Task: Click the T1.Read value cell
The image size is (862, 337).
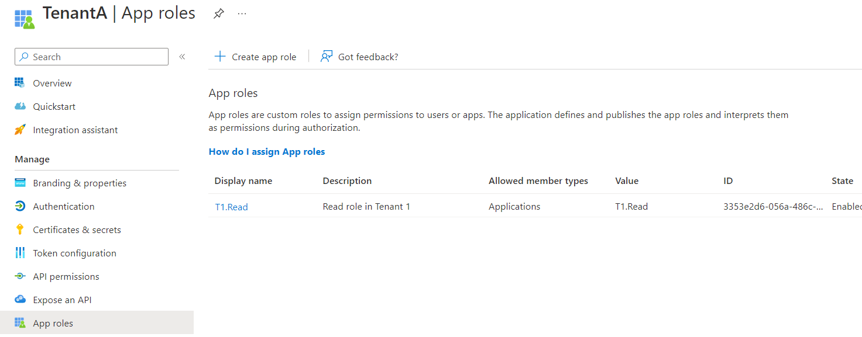Action: pyautogui.click(x=631, y=206)
